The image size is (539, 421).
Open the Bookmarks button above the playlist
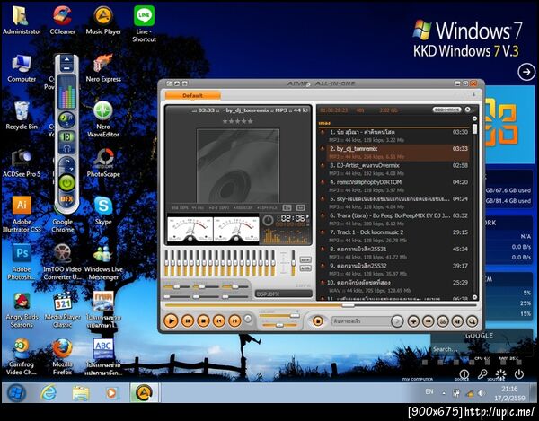point(446,110)
